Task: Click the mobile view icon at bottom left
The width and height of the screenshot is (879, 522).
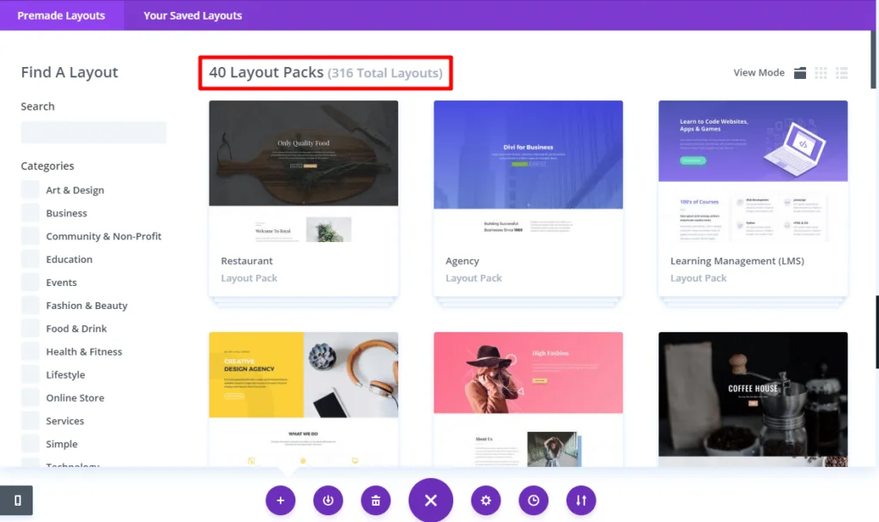Action: [17, 501]
